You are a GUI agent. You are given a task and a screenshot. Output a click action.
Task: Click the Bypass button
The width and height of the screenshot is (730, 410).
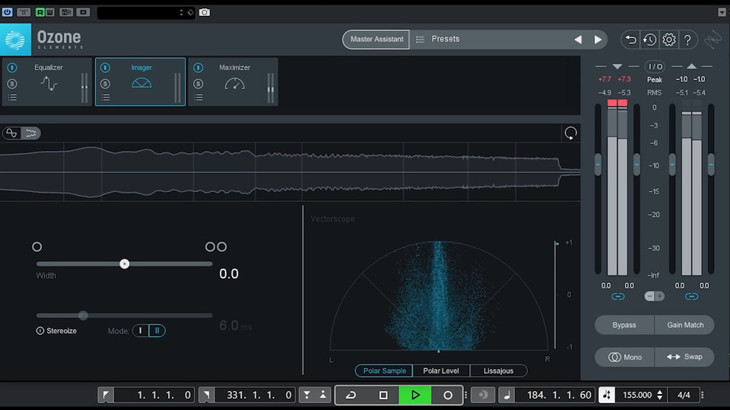point(624,325)
